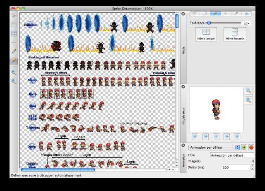This screenshot has width=265, height=191.
Task: Click the sprite in the Visualisateur preview
Action: click(216, 109)
